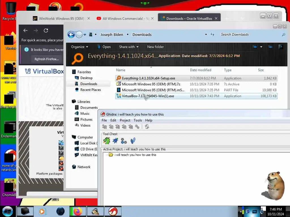290x217 pixels.
Task: Click the Explorer help icon
Action: tap(281, 47)
